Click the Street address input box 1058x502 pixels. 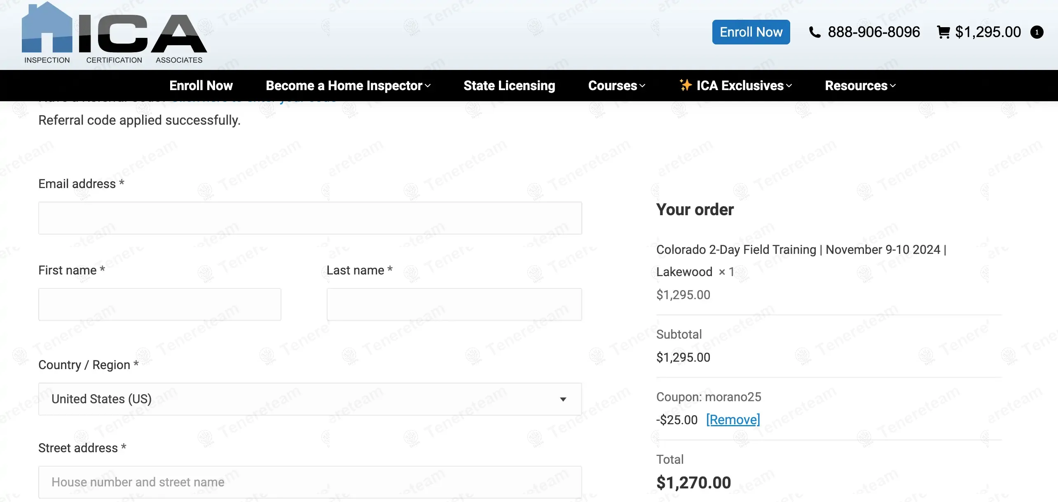pos(310,482)
